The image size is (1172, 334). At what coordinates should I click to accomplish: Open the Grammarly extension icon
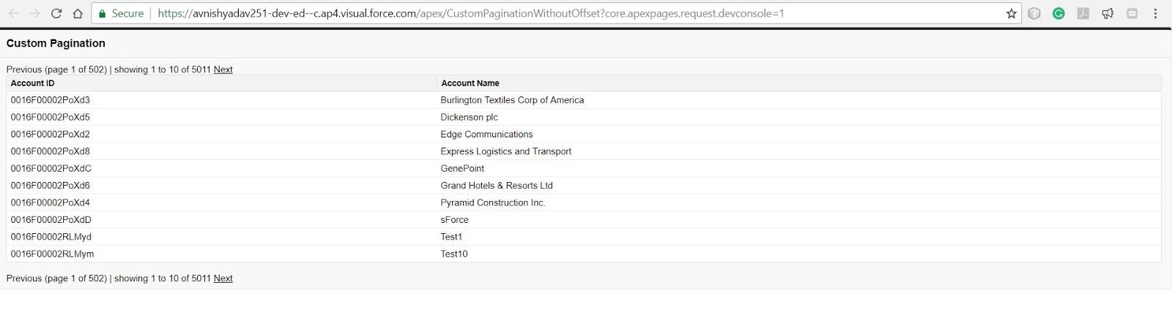point(1058,13)
